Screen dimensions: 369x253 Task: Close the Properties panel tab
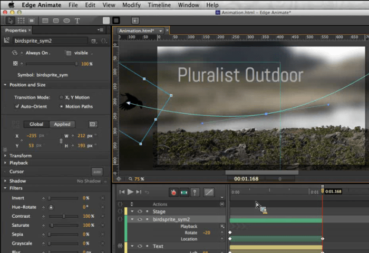(x=30, y=31)
